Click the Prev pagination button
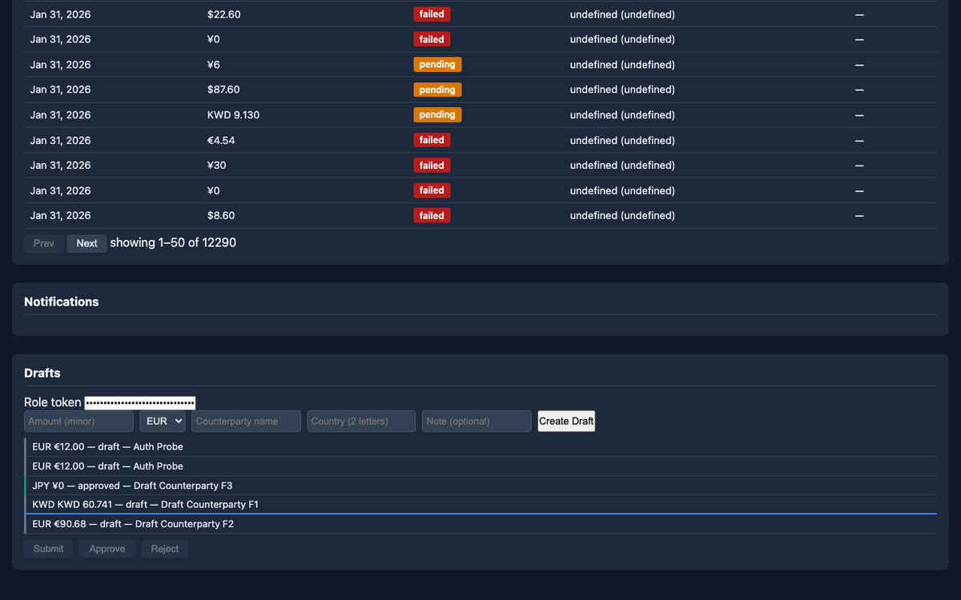 coord(44,243)
